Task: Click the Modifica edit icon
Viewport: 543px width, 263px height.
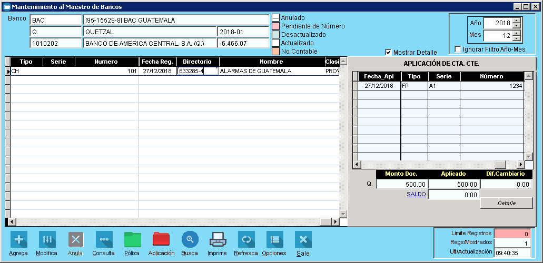Action: point(47,240)
